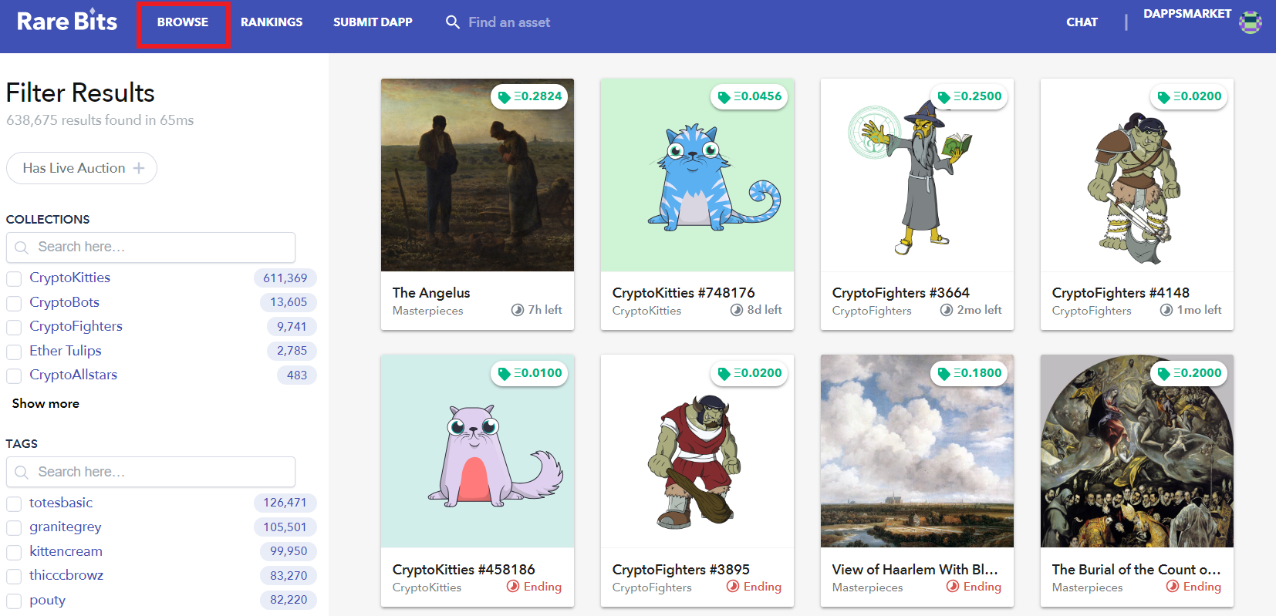Viewport: 1276px width, 616px height.
Task: Click the Ending clock icon on CryptoKitties #458186
Action: click(513, 587)
